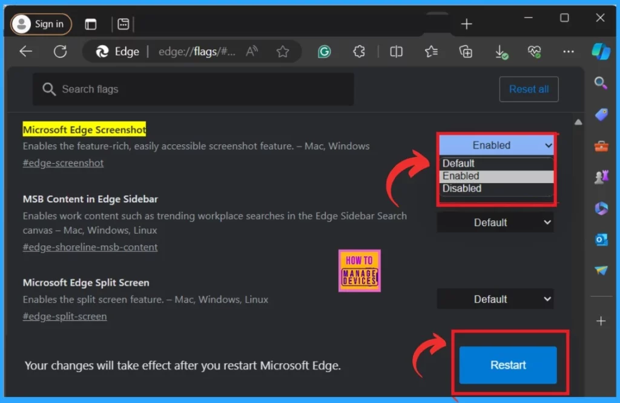The height and width of the screenshot is (403, 620).
Task: Click the scrollbar up arrow
Action: 578,122
